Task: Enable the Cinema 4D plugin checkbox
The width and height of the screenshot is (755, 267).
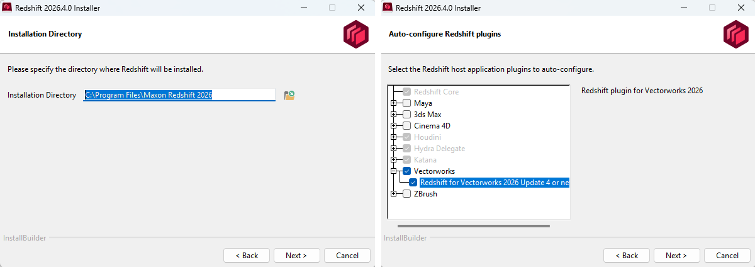Action: [406, 126]
